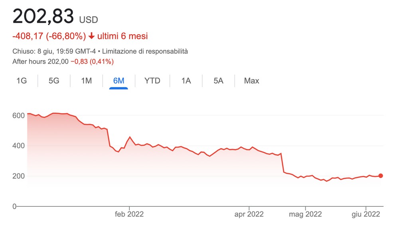Image resolution: width=399 pixels, height=225 pixels.
Task: Show the YTD chart range
Action: [152, 81]
